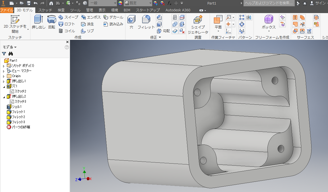Collapse the 穴1 feature node

click(4, 86)
